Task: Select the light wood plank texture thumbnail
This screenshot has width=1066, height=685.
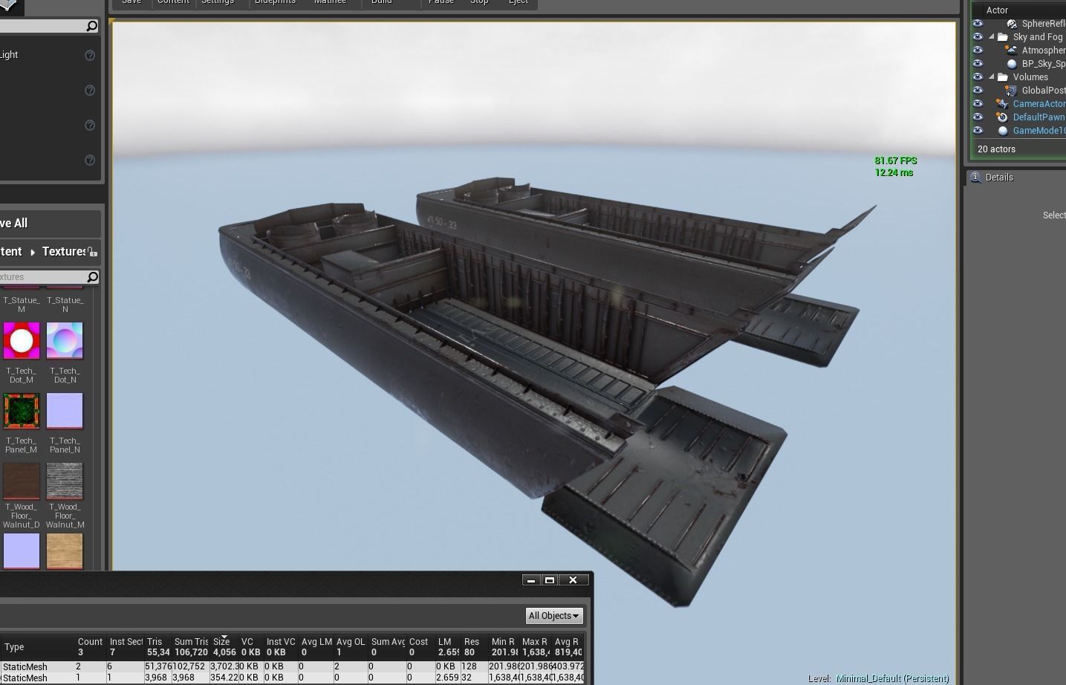Action: point(65,551)
